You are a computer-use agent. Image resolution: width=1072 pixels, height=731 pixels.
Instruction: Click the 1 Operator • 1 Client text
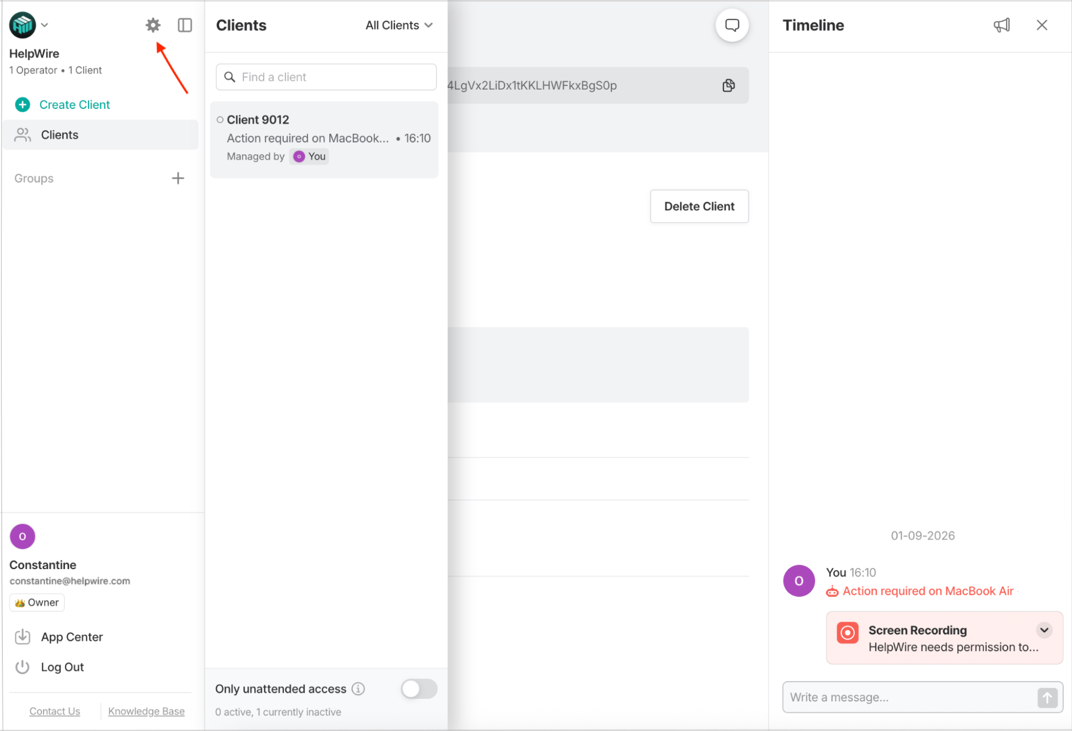(55, 70)
